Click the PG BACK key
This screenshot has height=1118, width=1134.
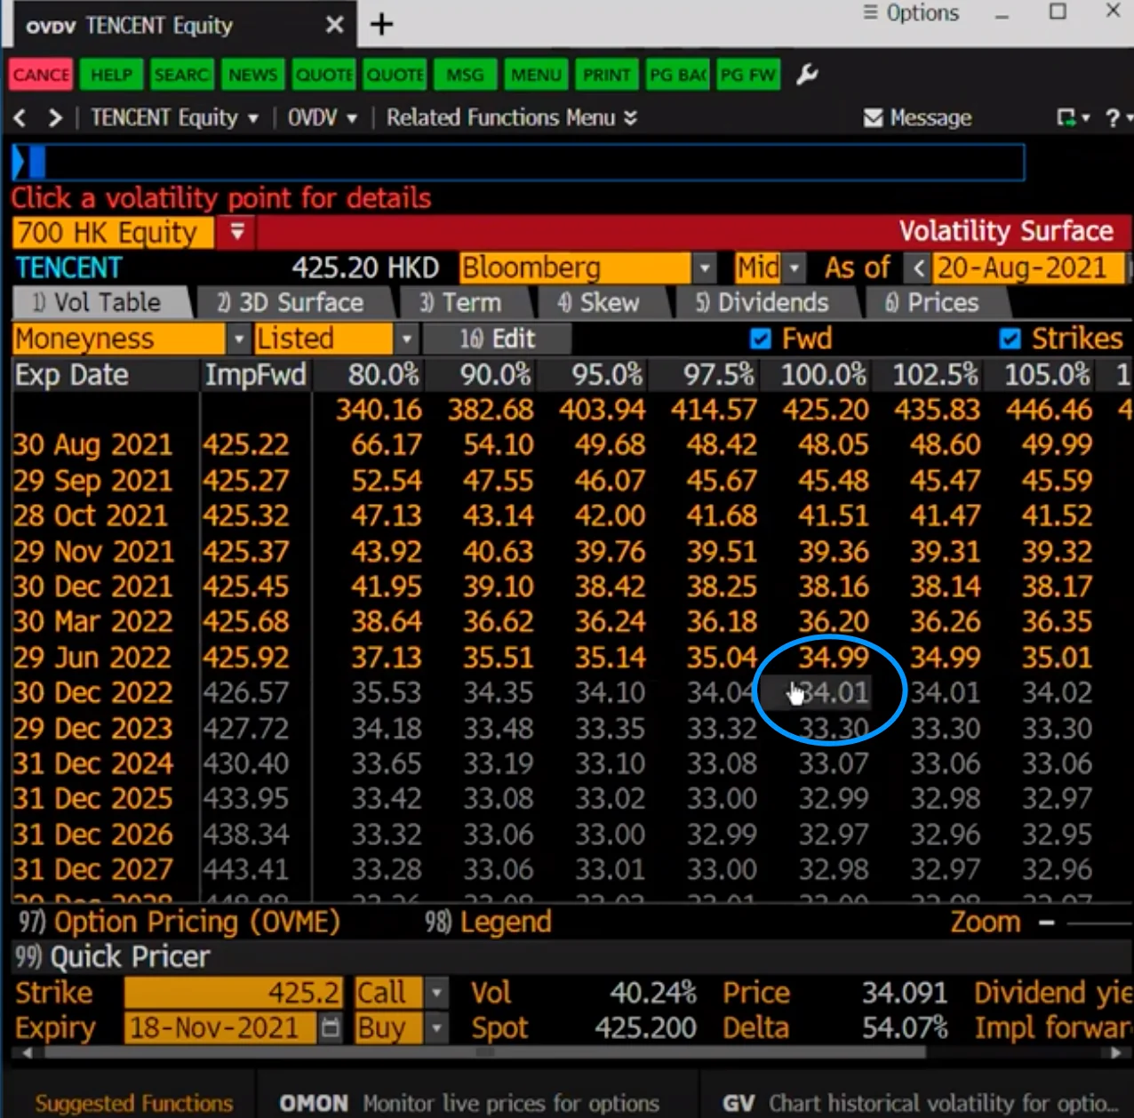(x=677, y=75)
